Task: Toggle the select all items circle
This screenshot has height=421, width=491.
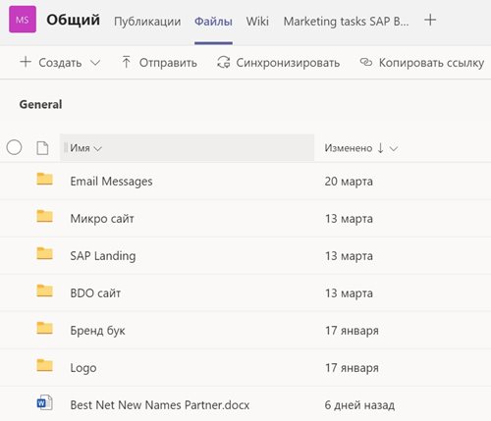Action: tap(14, 147)
